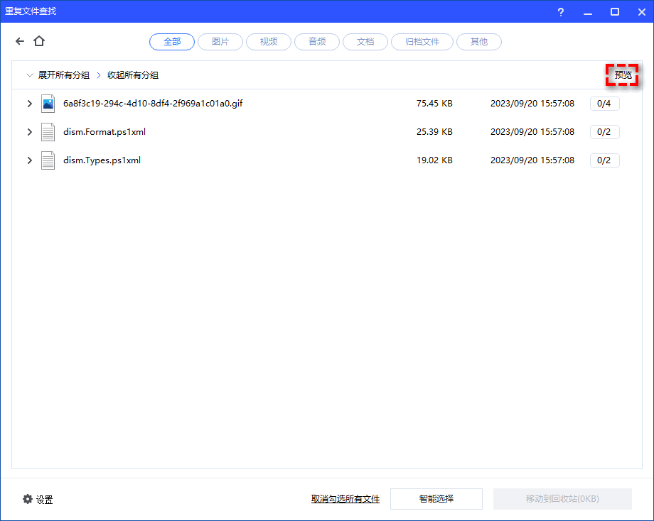
Task: Go to home via house icon
Action: coord(39,42)
